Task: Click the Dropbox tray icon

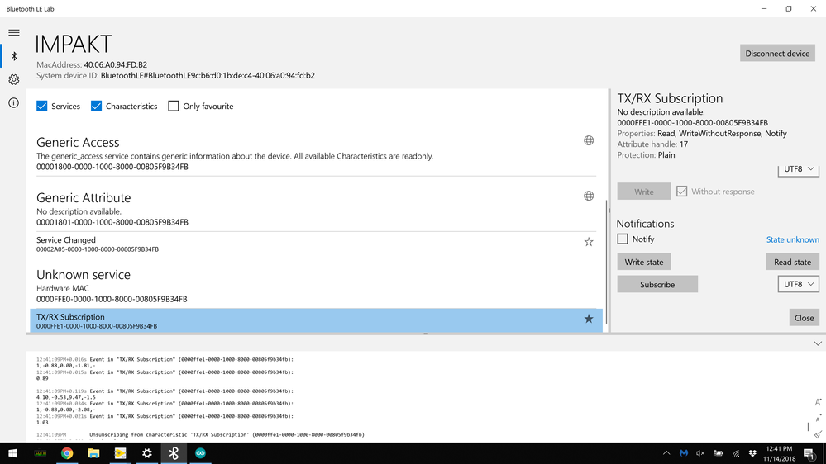Action: (752, 453)
